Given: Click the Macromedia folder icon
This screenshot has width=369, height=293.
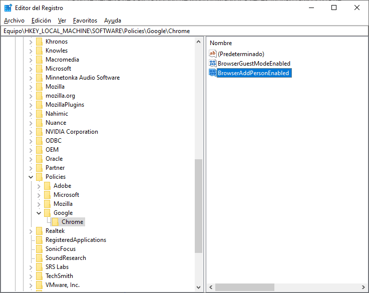Looking at the screenshot, I should 39,59.
